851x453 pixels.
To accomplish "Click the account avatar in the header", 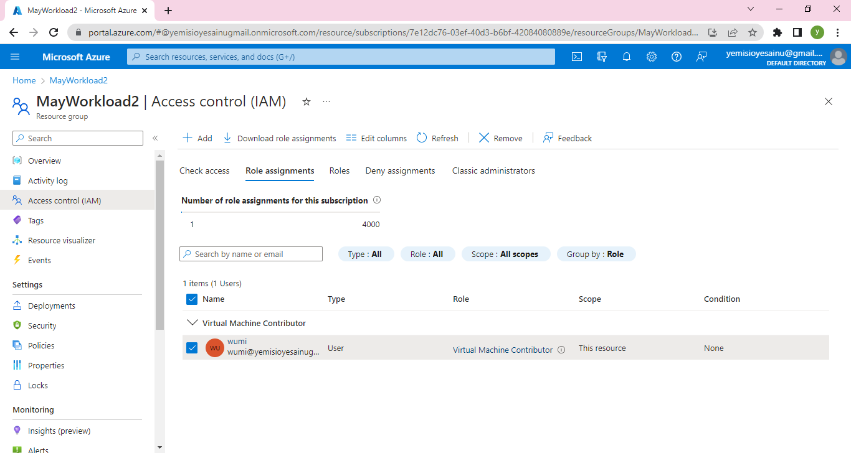I will [x=839, y=57].
